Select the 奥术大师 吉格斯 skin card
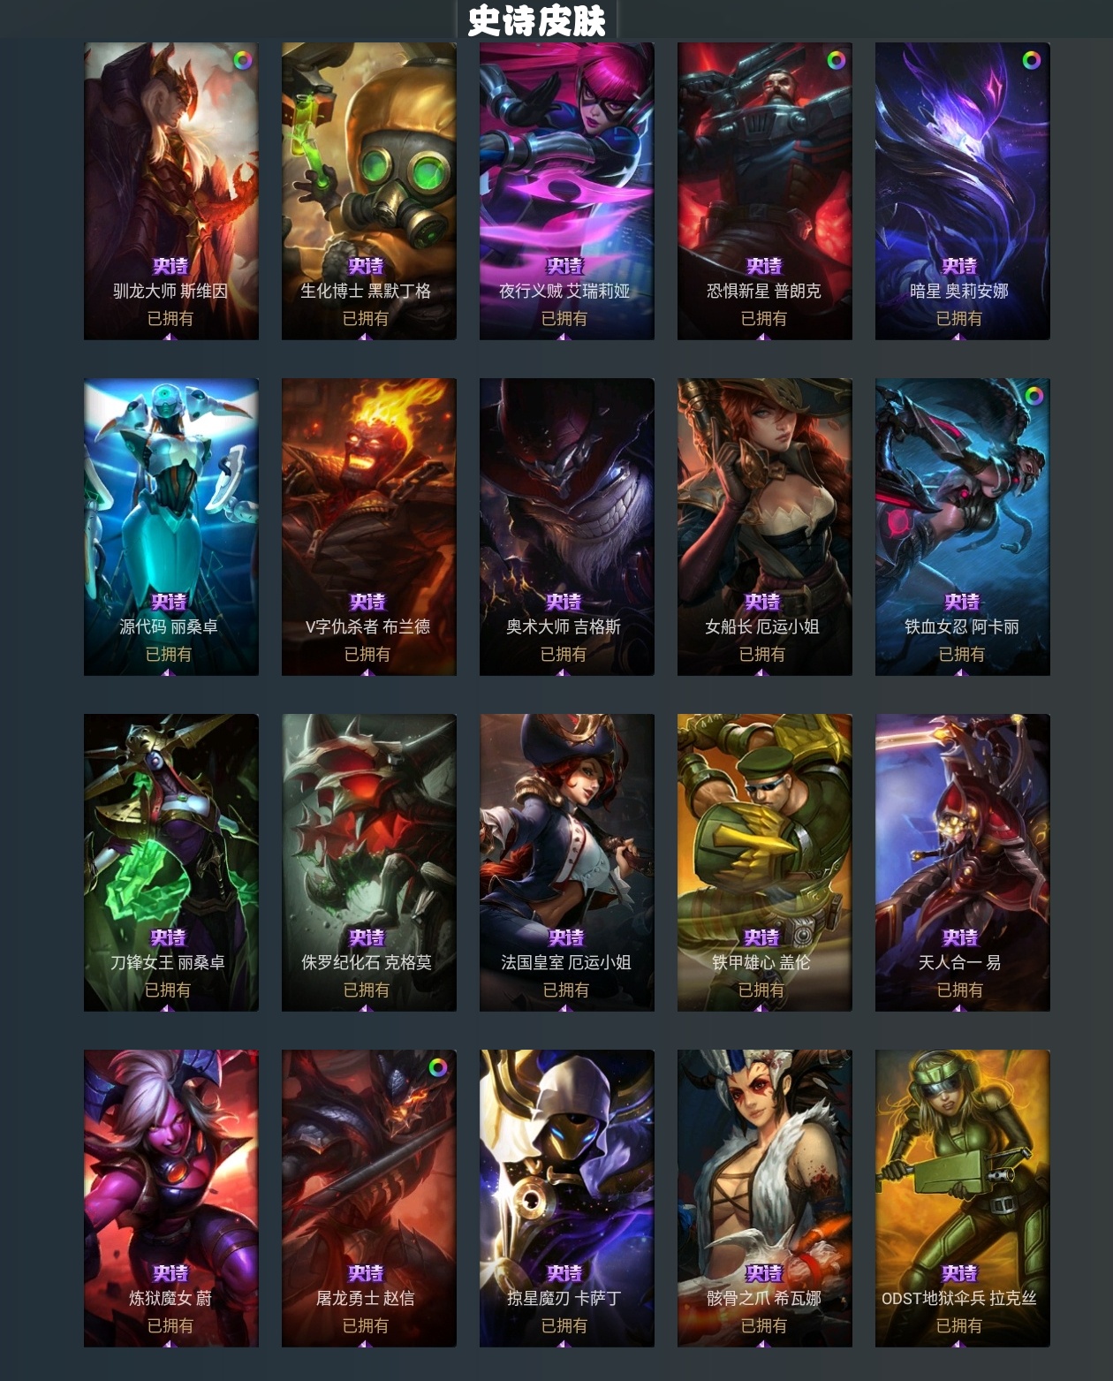This screenshot has height=1381, width=1113. point(567,527)
